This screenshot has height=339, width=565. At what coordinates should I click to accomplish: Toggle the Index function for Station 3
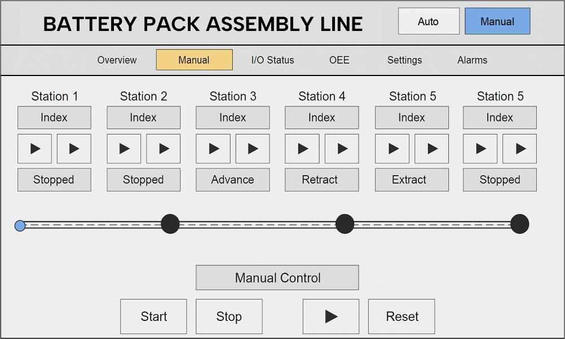[x=232, y=118]
